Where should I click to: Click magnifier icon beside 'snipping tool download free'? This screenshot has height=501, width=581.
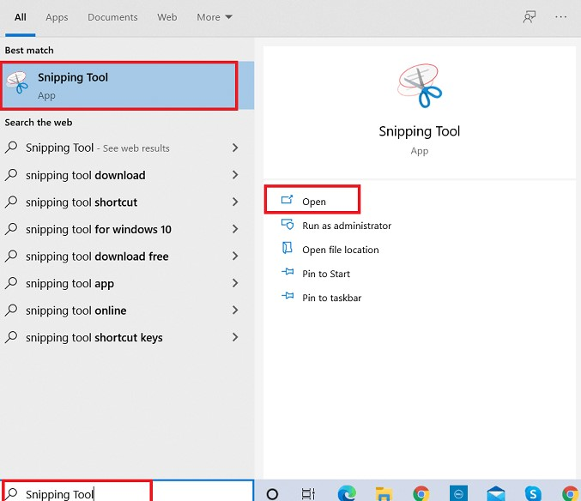pyautogui.click(x=11, y=257)
